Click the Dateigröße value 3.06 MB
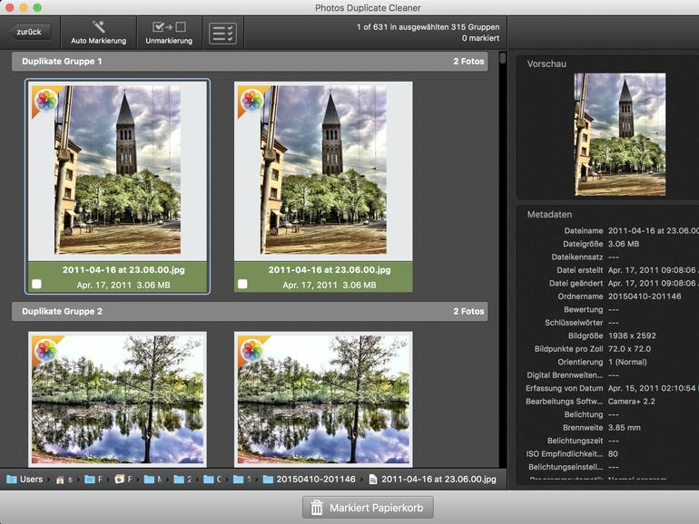This screenshot has height=524, width=699. pyautogui.click(x=624, y=244)
